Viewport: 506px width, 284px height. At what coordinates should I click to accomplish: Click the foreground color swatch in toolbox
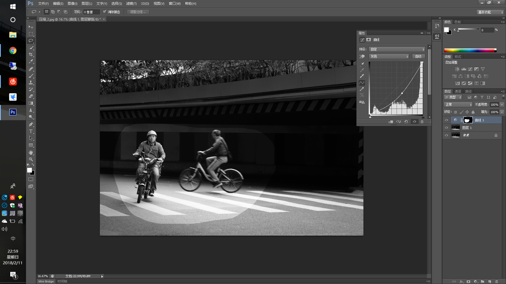point(30,170)
